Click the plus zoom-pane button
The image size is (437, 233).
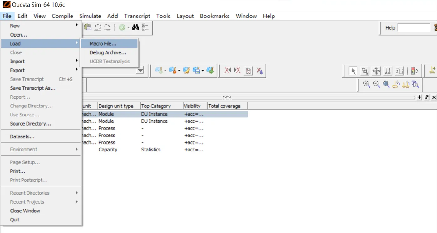tap(419, 97)
